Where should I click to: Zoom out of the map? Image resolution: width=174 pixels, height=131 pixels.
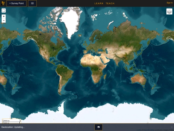(x=4, y=20)
